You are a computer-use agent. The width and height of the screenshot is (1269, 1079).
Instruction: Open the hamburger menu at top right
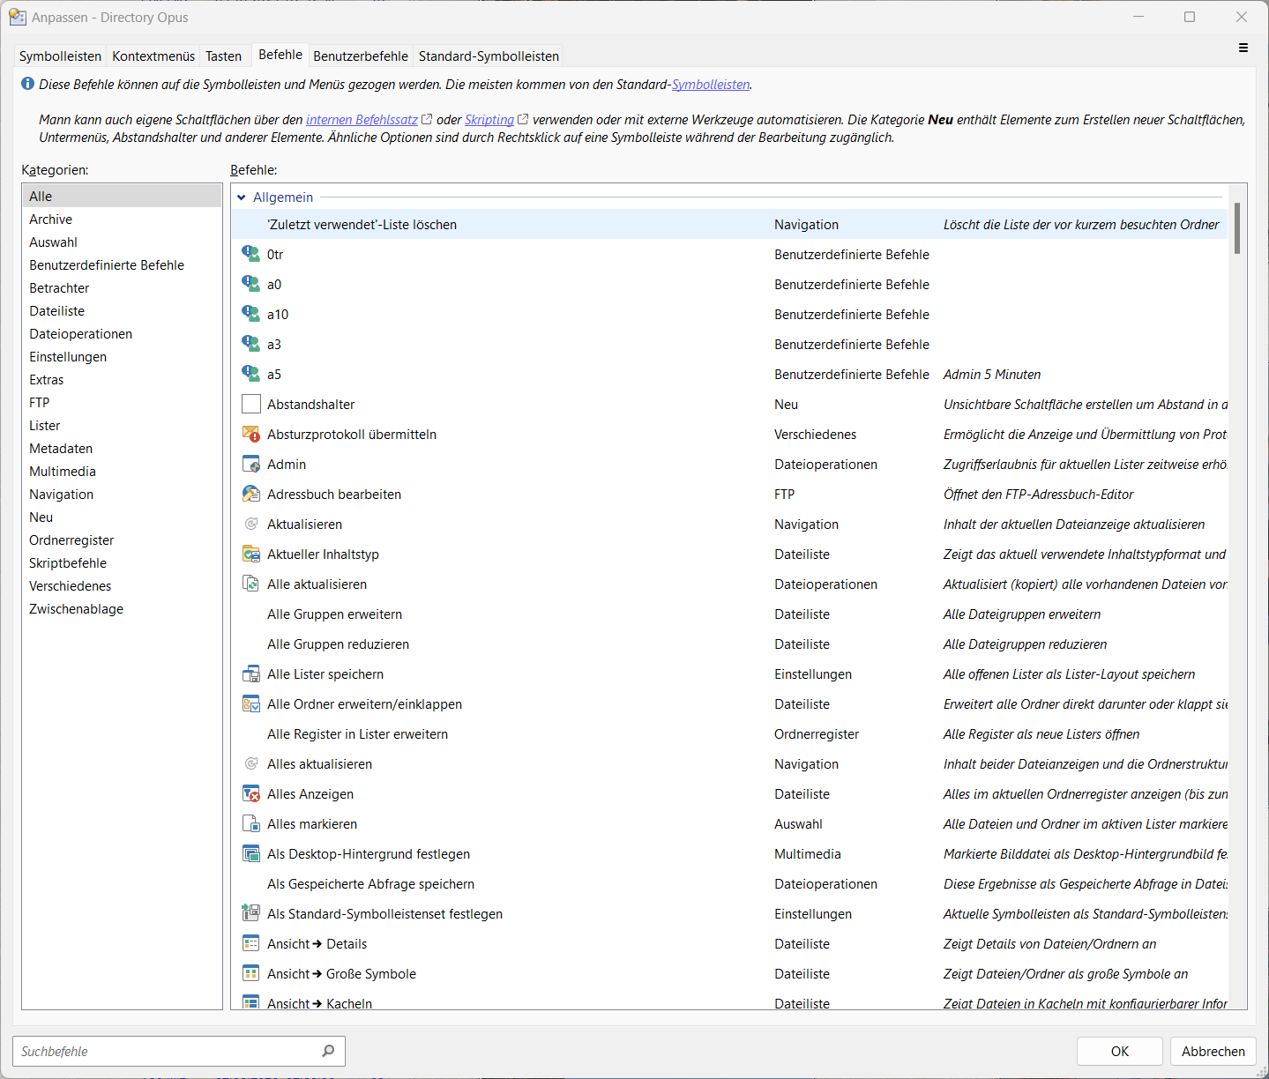coord(1243,48)
